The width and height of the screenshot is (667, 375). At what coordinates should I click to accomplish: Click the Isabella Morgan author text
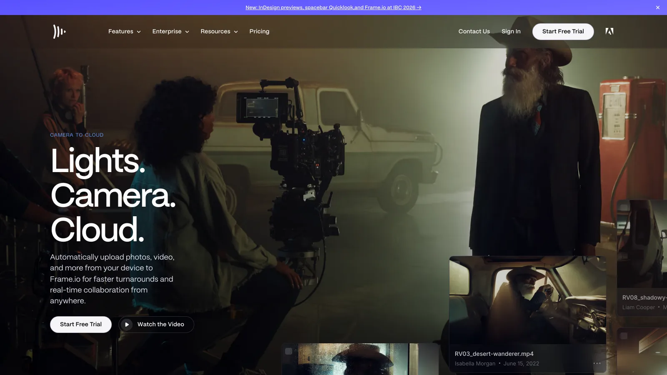(x=475, y=364)
